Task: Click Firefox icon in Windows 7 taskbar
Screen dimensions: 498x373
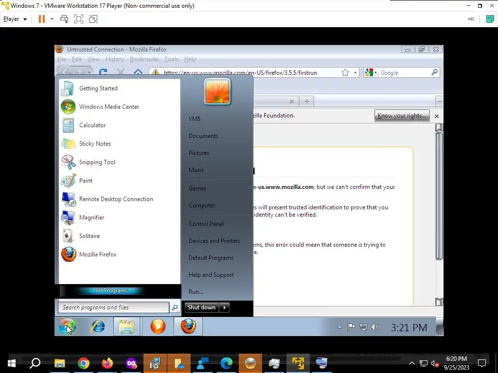Action: [x=188, y=326]
